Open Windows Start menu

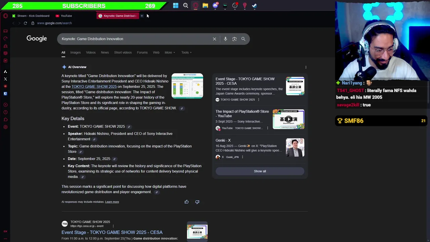click(176, 5)
